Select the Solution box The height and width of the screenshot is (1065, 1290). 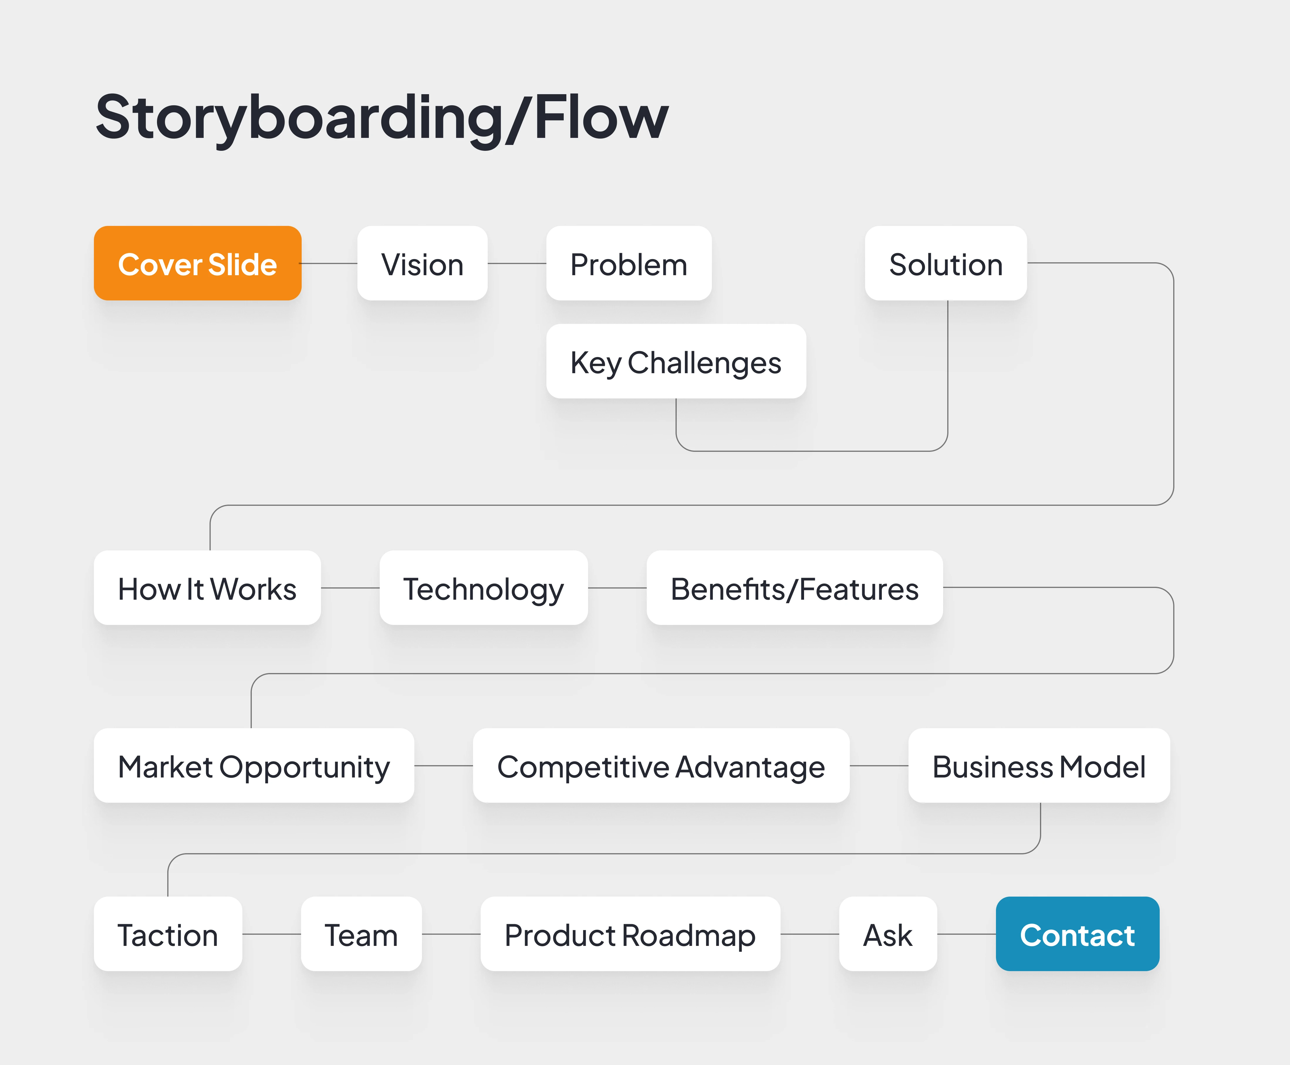pos(945,263)
